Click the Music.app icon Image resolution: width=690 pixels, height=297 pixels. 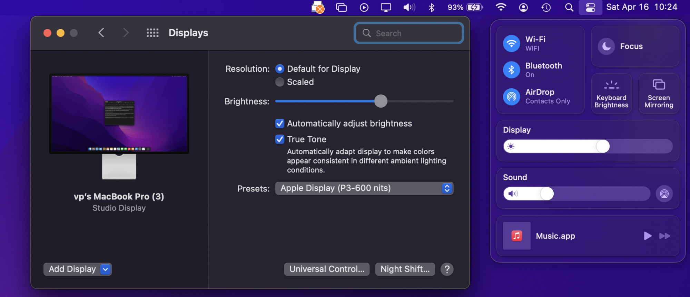pyautogui.click(x=516, y=236)
